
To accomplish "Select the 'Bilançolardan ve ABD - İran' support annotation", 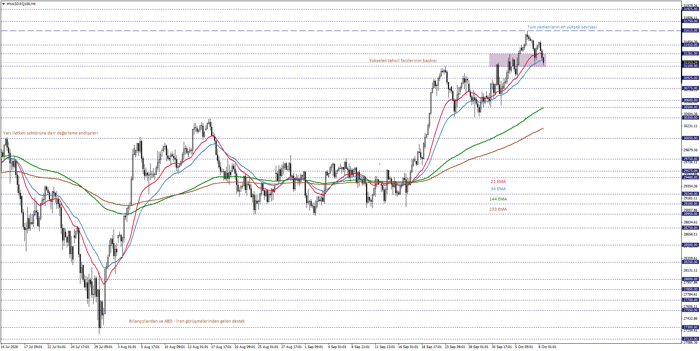I will pyautogui.click(x=187, y=321).
